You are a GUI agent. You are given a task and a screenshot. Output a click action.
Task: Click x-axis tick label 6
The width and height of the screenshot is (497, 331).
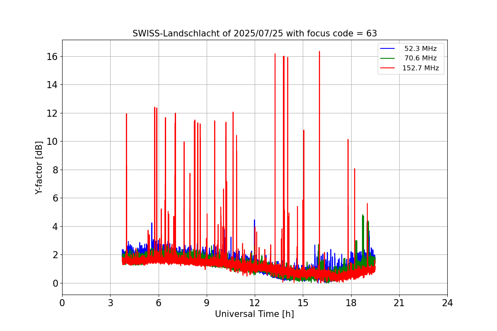coord(158,303)
